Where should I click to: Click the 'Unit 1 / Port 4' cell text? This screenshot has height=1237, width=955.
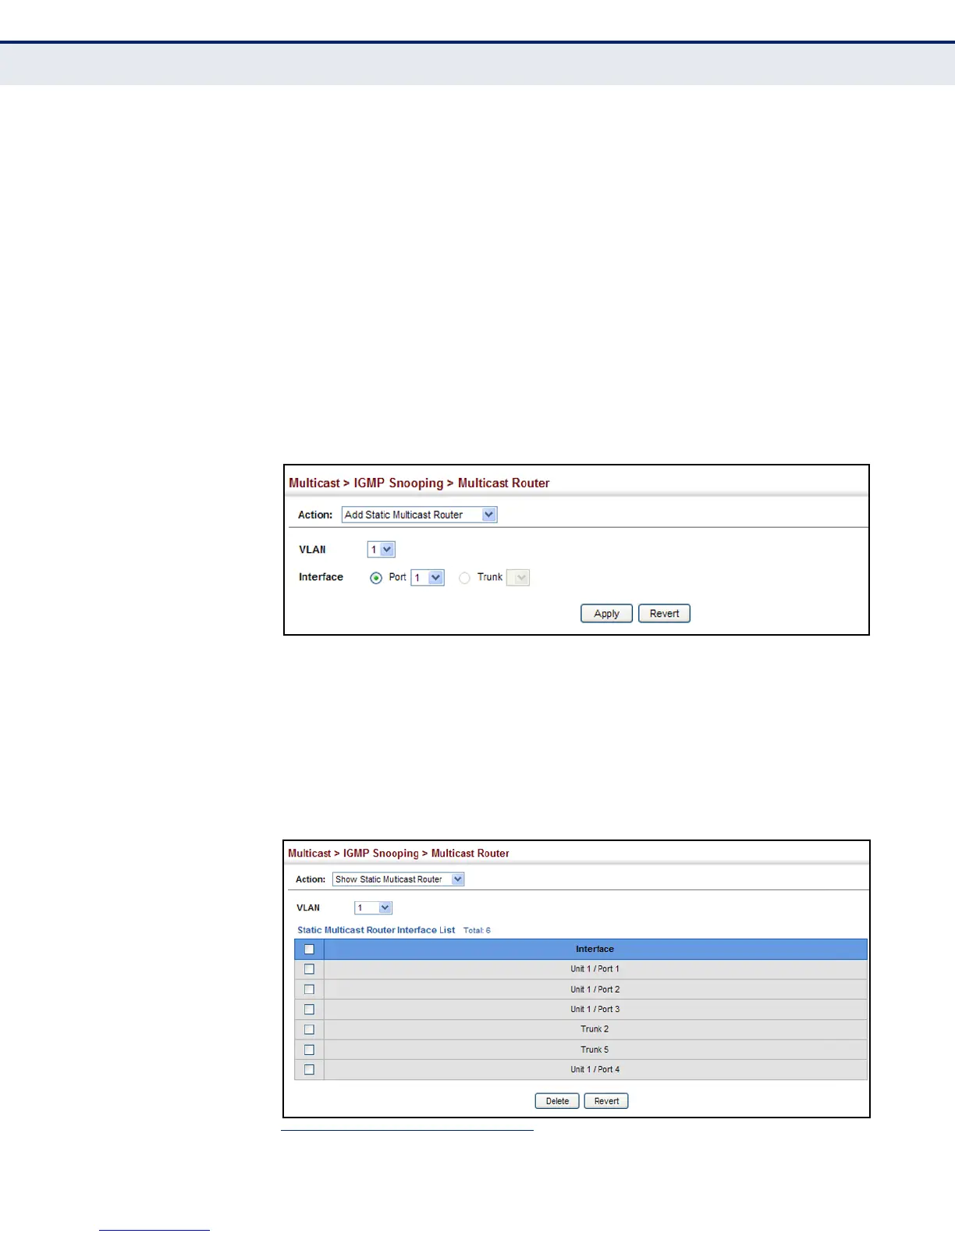(595, 1070)
